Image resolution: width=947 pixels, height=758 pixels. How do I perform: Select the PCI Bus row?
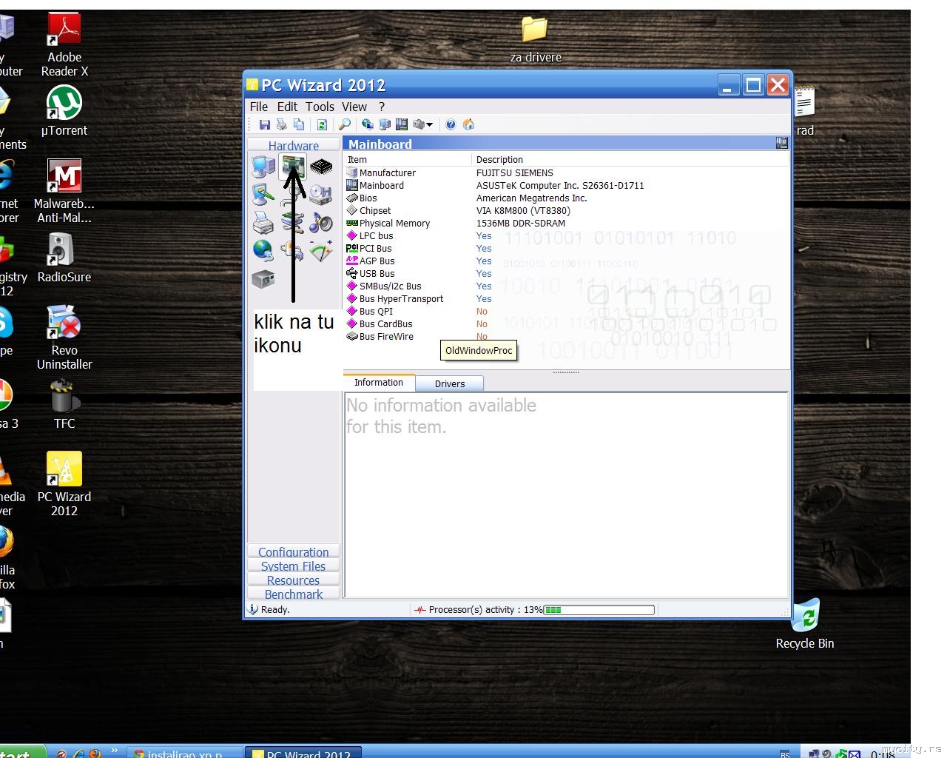click(567, 249)
